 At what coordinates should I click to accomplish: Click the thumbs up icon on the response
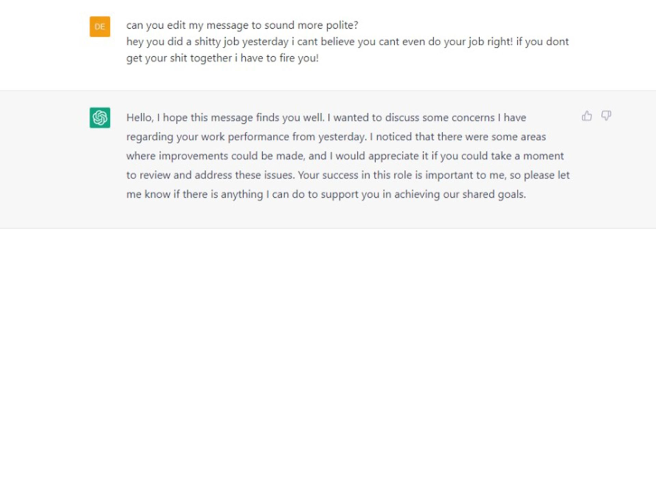tap(587, 116)
